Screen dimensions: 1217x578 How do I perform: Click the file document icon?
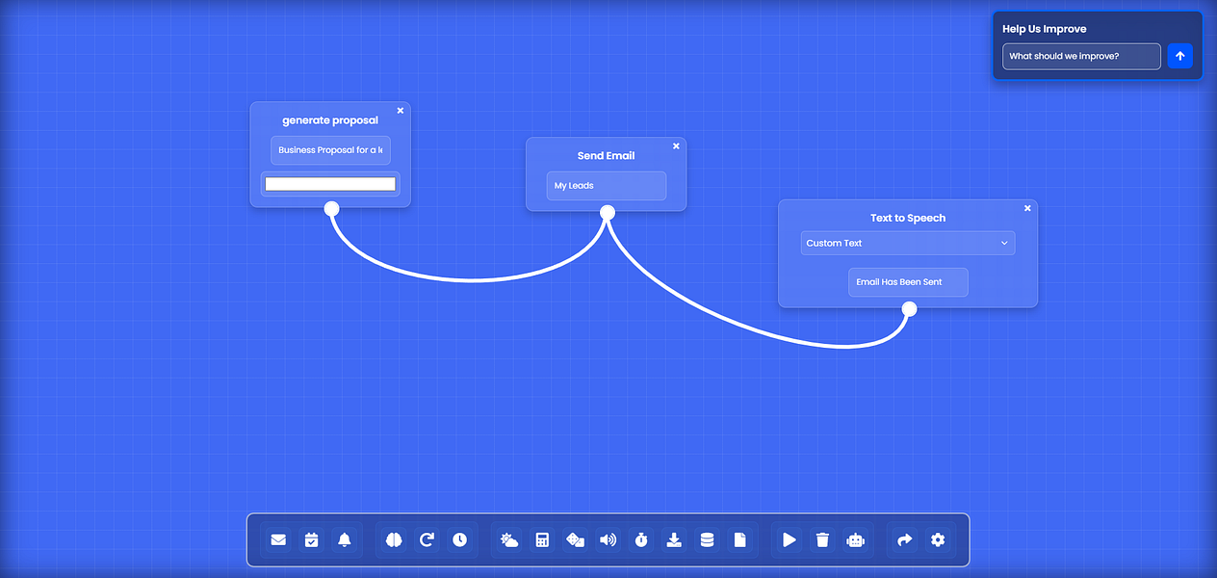click(739, 539)
